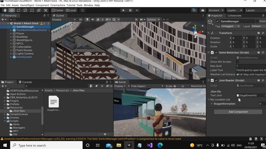
Task: Adjust the Project icon size slider
Action: point(105,134)
